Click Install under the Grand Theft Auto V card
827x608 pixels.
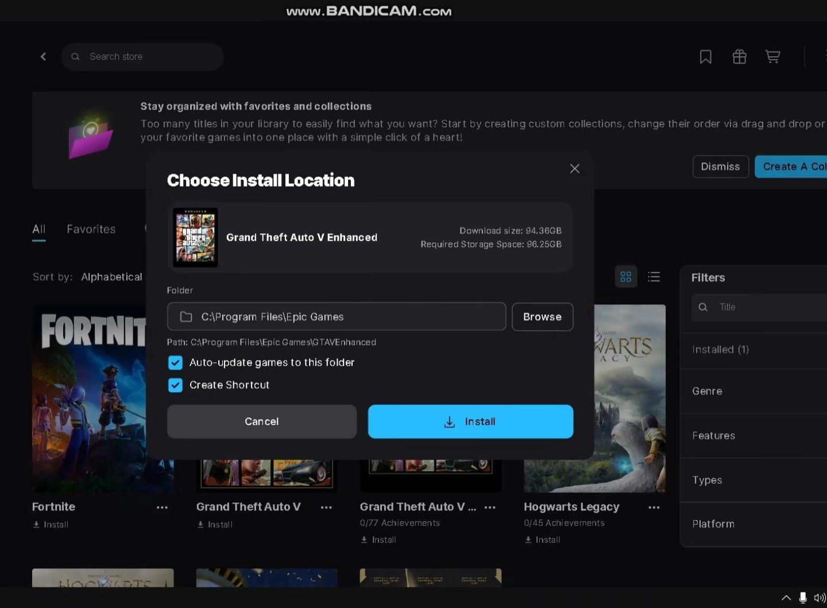pyautogui.click(x=214, y=524)
